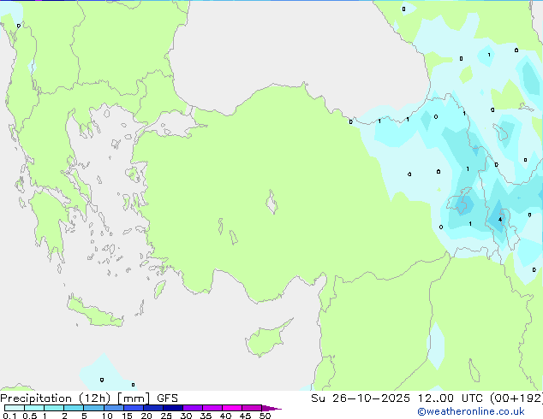This screenshot has height=419, width=543.
Task: Click the 25–30 mm navy legend box
Action: 173,408
